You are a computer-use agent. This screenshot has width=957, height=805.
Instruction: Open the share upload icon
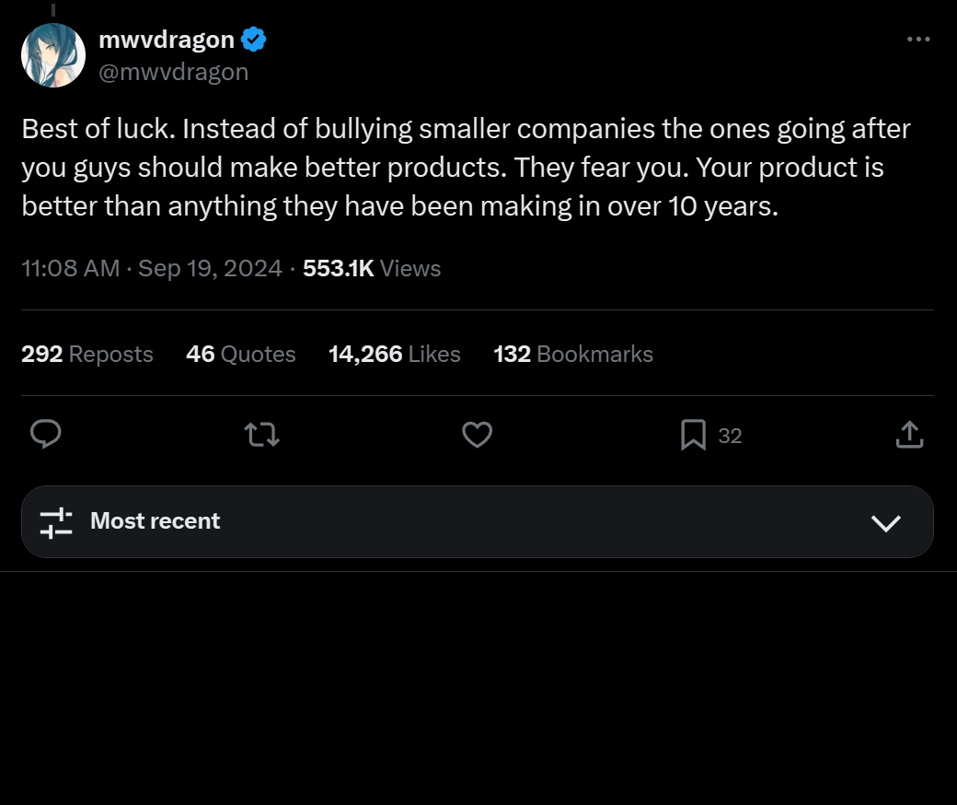click(909, 435)
